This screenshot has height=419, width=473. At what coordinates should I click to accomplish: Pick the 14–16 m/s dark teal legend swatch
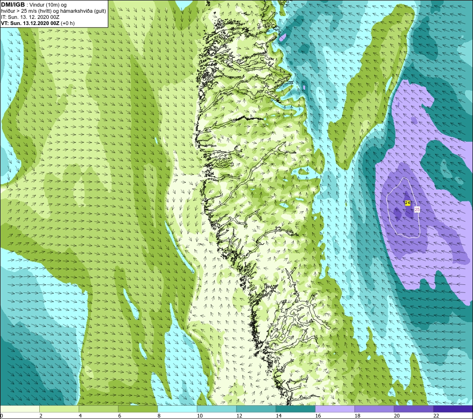[296, 409]
